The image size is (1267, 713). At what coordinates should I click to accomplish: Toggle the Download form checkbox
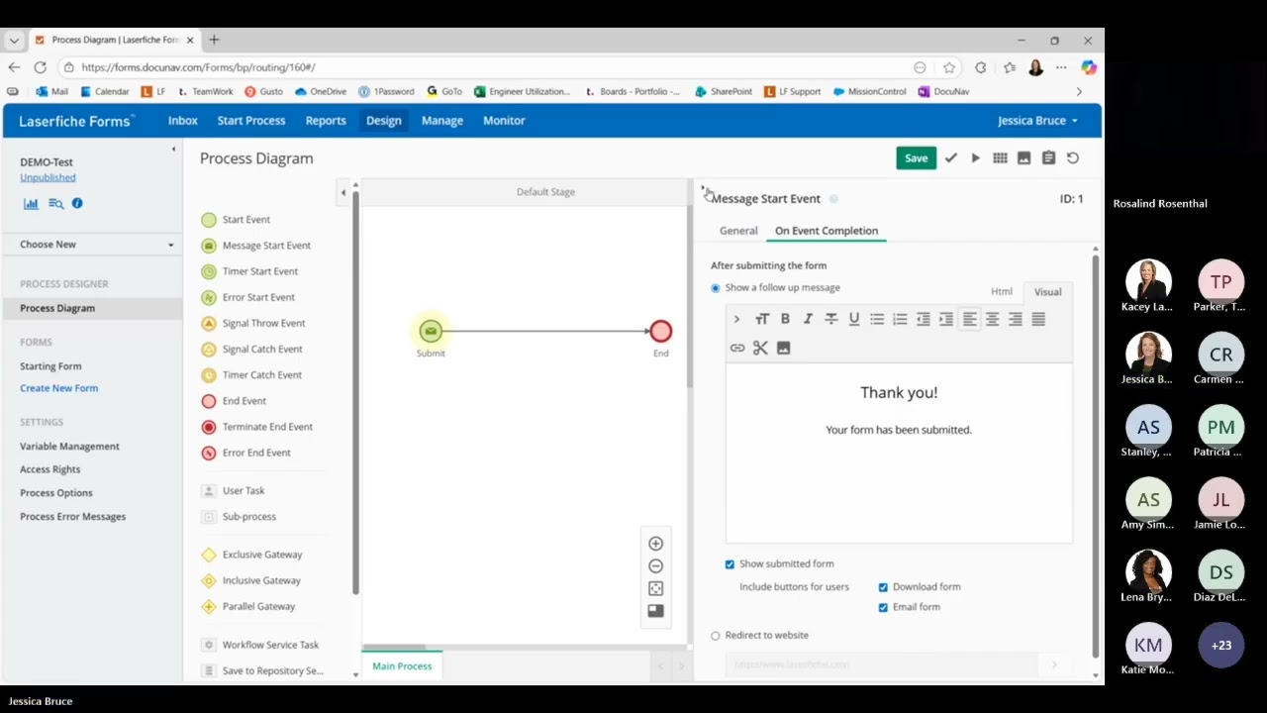click(883, 587)
